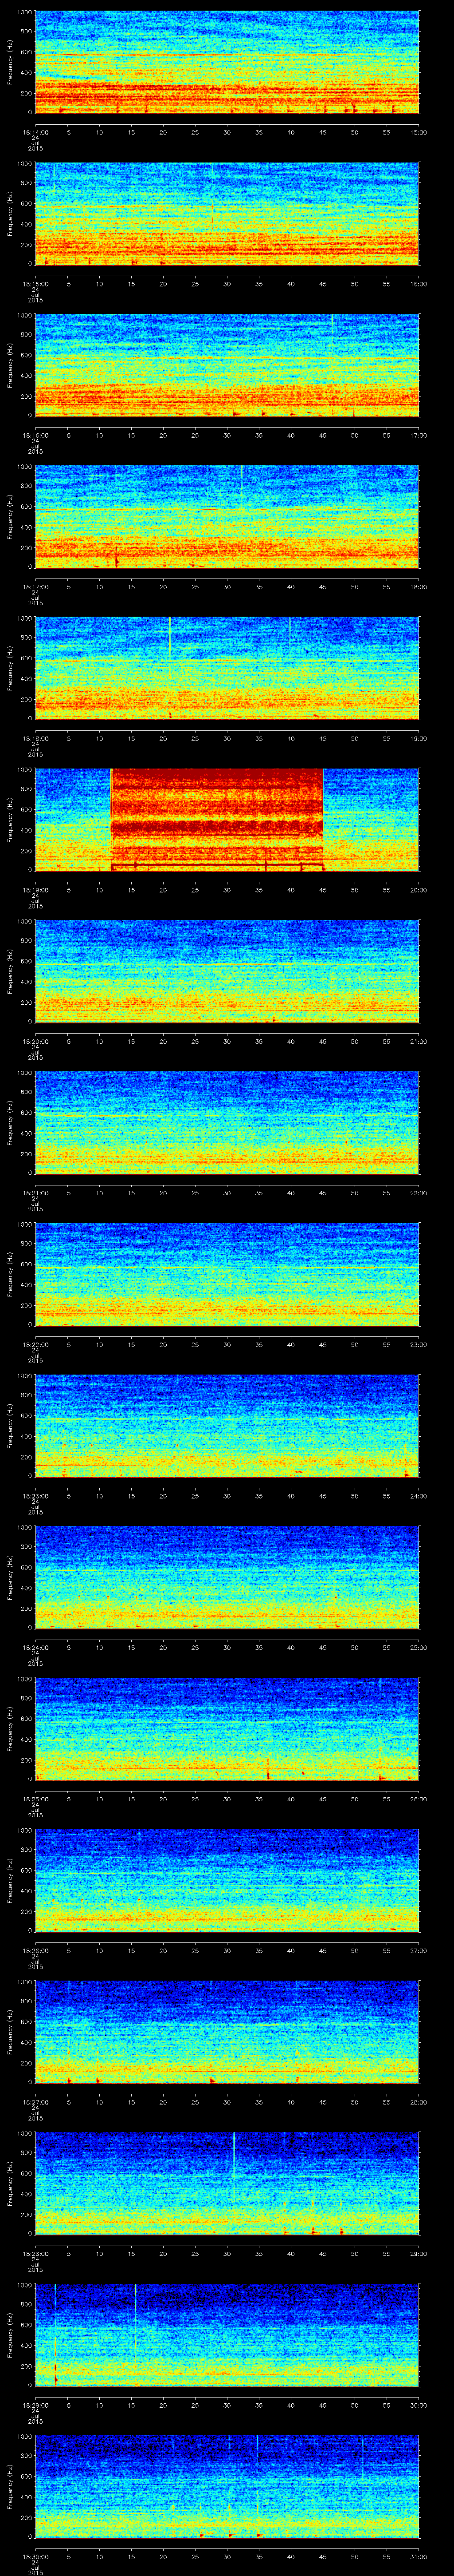Click the 18:14:00 start time label
454x2576 pixels.
pos(35,131)
